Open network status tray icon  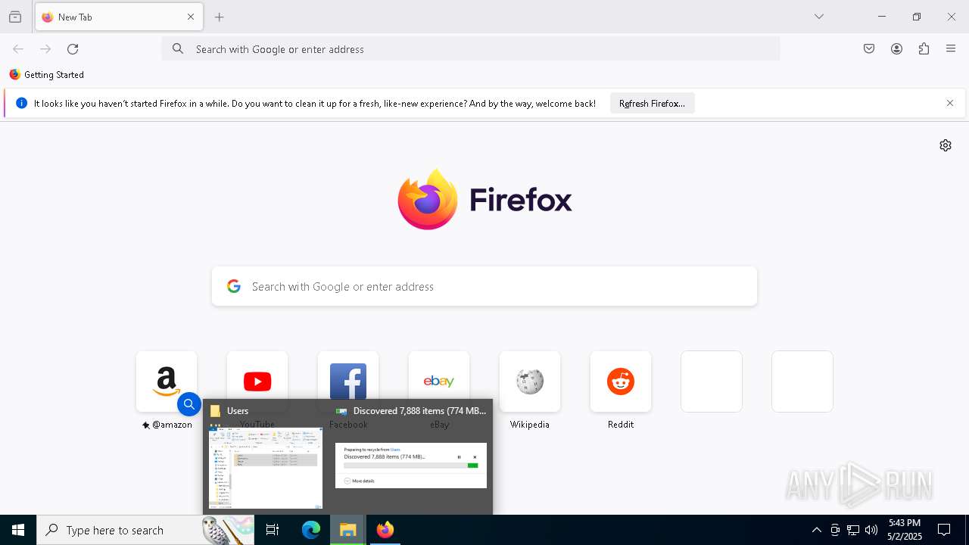(x=853, y=530)
